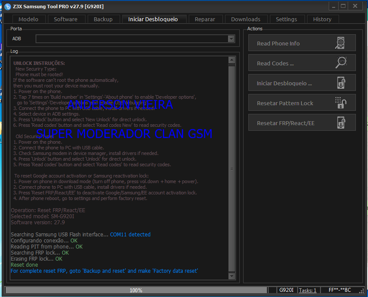Screen dimensions: 368x297
Task: Click 'Configurando conexão... OK' log line
Action: point(44,241)
